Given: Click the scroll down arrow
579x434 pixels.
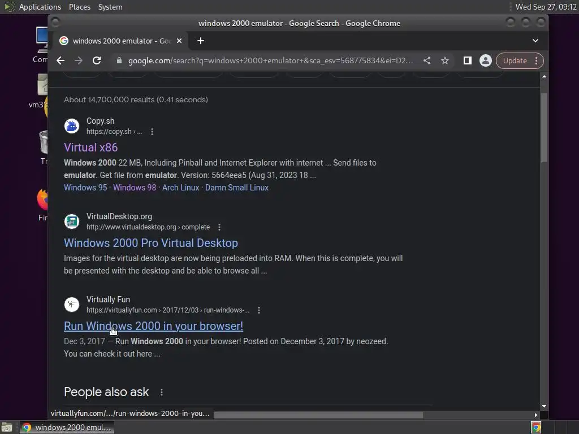Looking at the screenshot, I should (544, 406).
